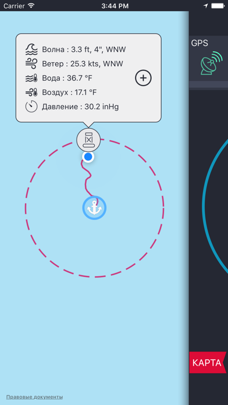Tap the GPS label in side panel
The height and width of the screenshot is (405, 228).
199,43
